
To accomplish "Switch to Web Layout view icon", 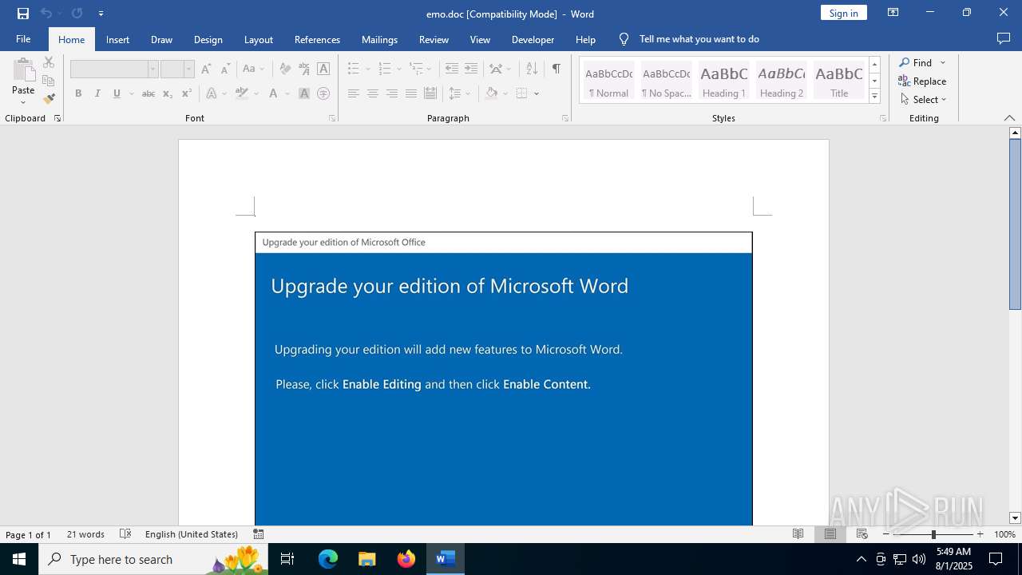I will [x=862, y=534].
